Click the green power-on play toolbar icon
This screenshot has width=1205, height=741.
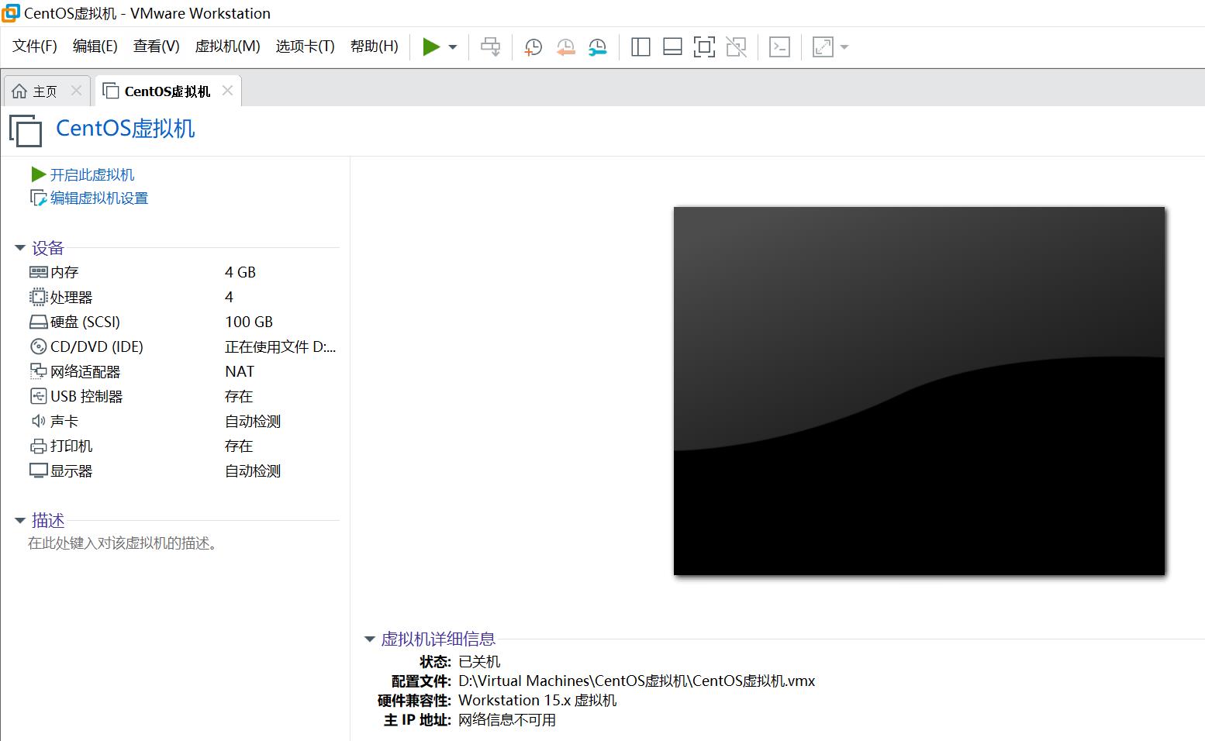(431, 47)
